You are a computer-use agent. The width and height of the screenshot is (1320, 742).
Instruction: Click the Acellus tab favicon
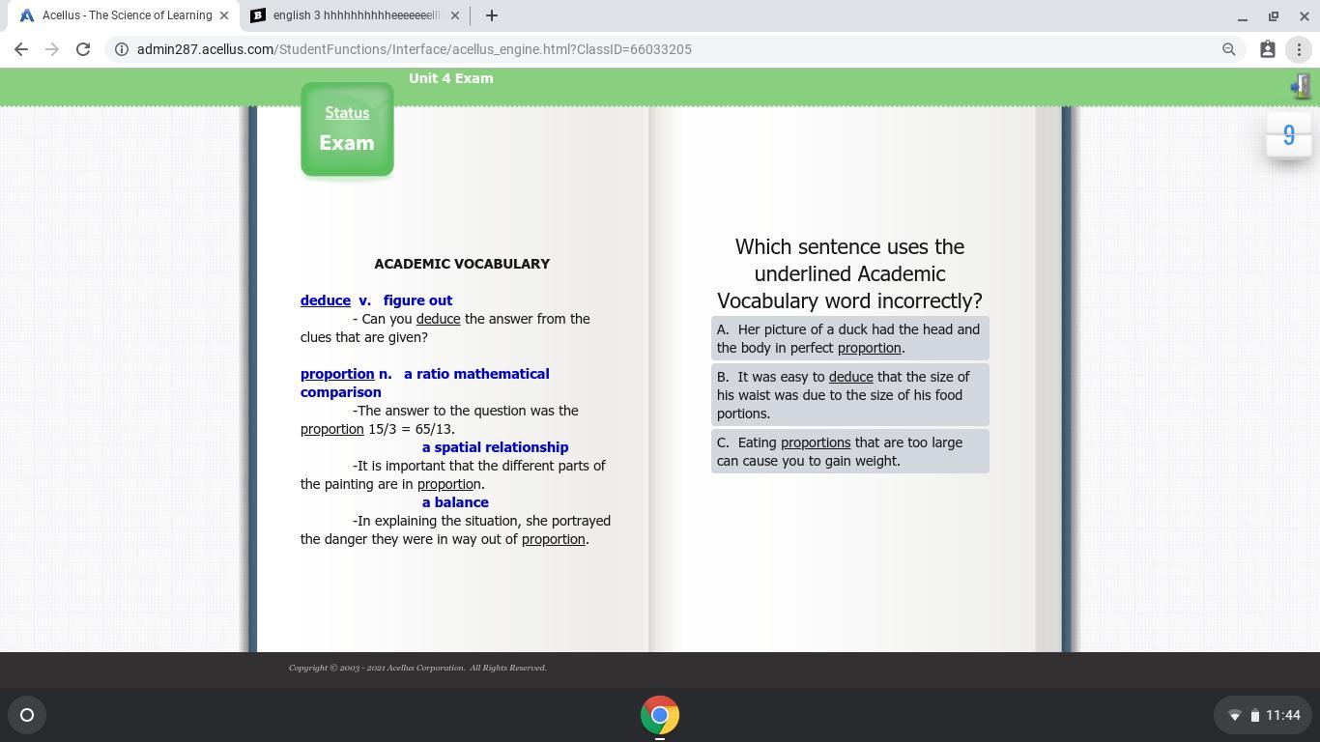click(27, 15)
